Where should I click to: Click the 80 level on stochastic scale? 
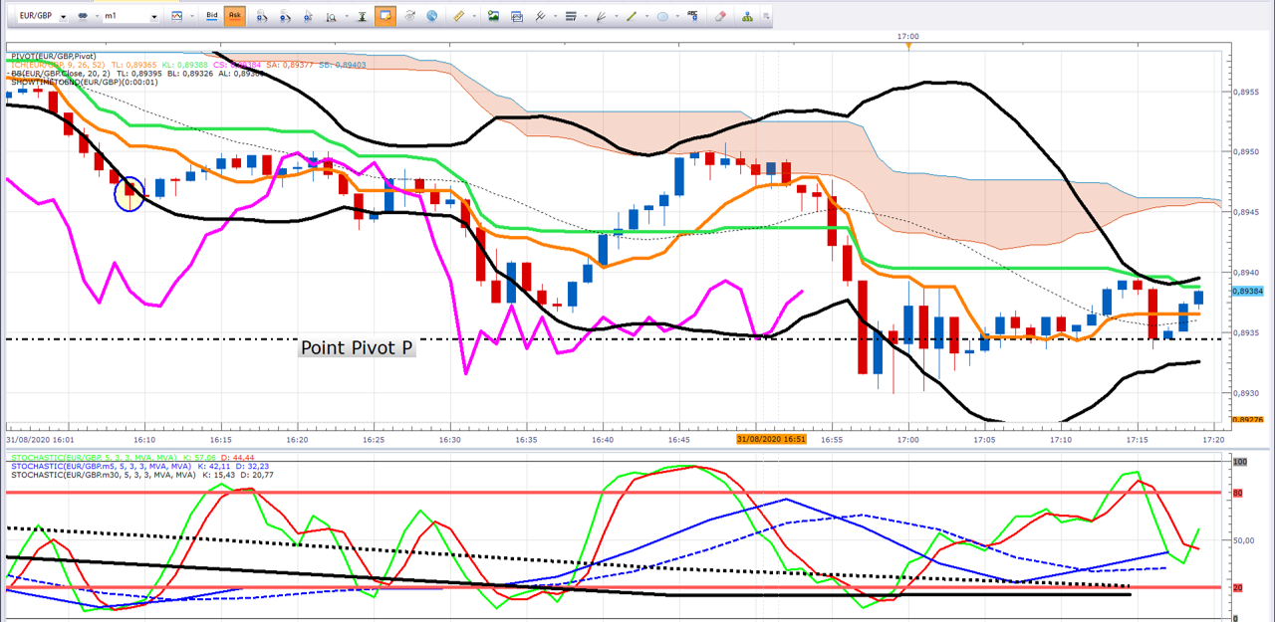coord(1238,492)
